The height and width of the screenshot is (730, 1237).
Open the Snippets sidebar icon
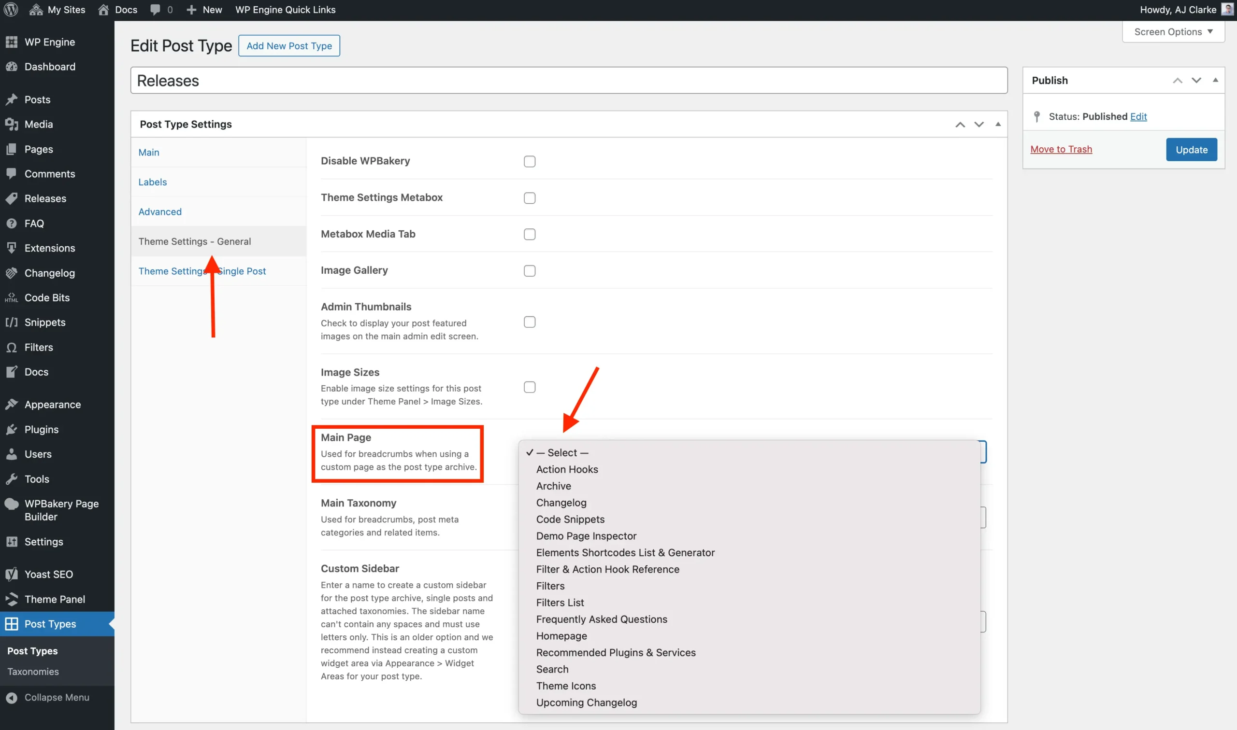click(12, 322)
